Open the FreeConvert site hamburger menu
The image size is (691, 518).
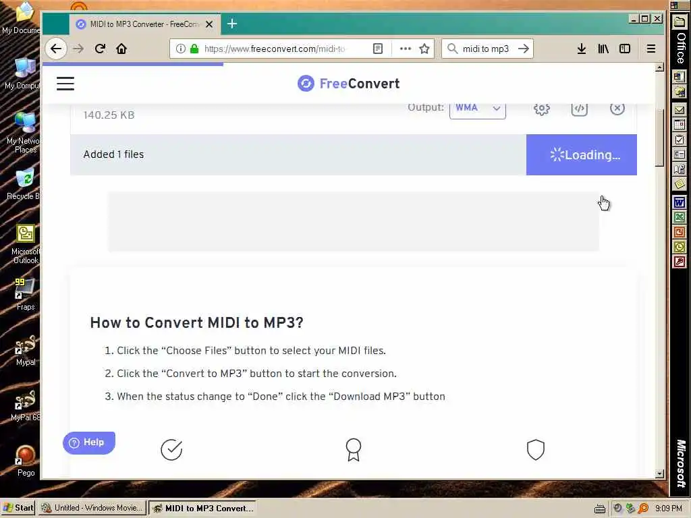click(x=65, y=83)
